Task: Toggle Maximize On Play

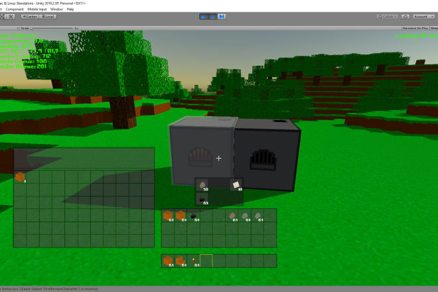Action: click(x=415, y=29)
